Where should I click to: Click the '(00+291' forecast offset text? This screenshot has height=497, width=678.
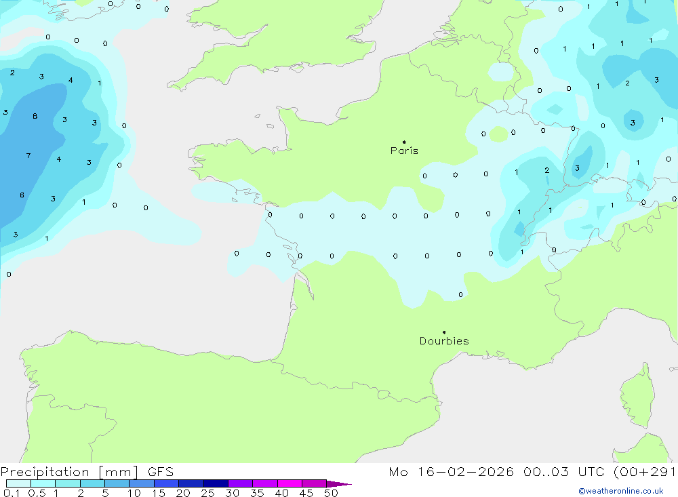645,471
